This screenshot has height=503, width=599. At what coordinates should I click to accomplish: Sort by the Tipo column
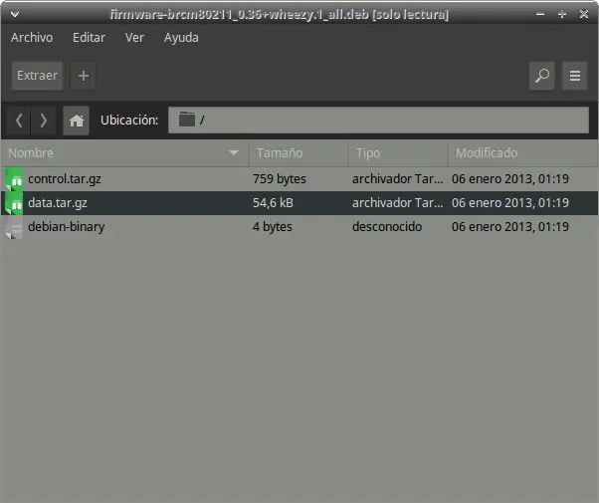click(398, 153)
